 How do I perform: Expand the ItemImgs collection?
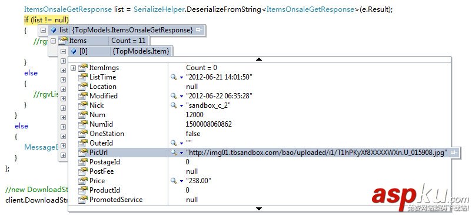73,68
